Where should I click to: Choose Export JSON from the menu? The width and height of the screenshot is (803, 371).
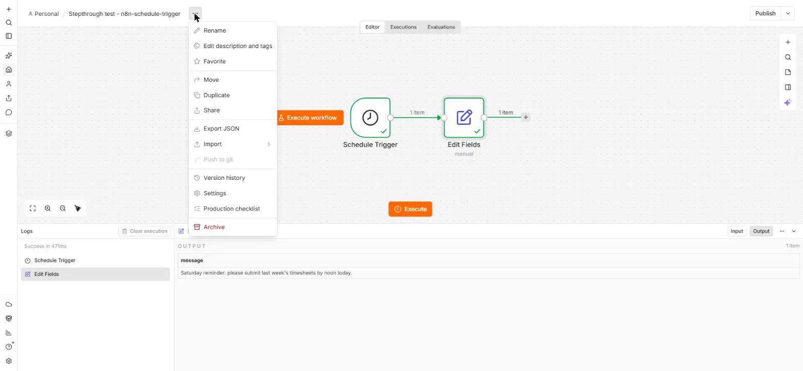point(233,129)
